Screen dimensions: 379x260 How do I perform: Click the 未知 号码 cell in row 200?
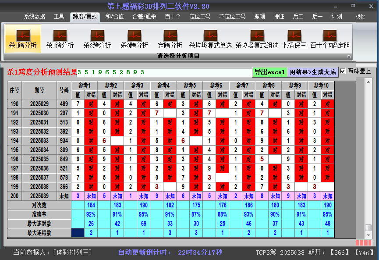(64, 196)
